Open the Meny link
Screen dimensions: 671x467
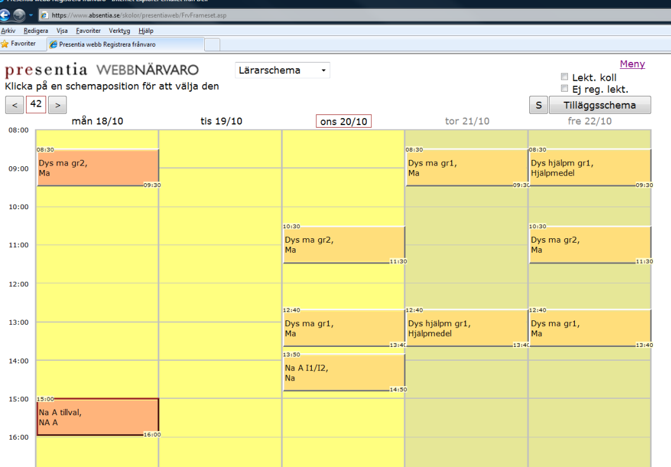click(632, 64)
